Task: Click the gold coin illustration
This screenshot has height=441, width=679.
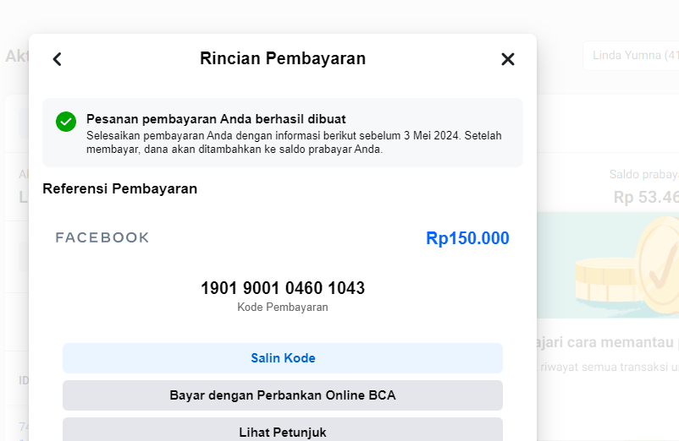Action: click(643, 262)
